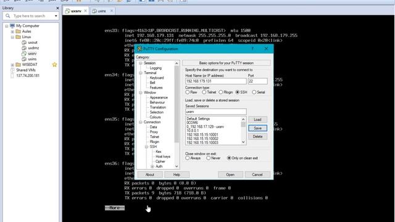Open the Data category
Viewport: 395px width, 222px height.
[153, 127]
